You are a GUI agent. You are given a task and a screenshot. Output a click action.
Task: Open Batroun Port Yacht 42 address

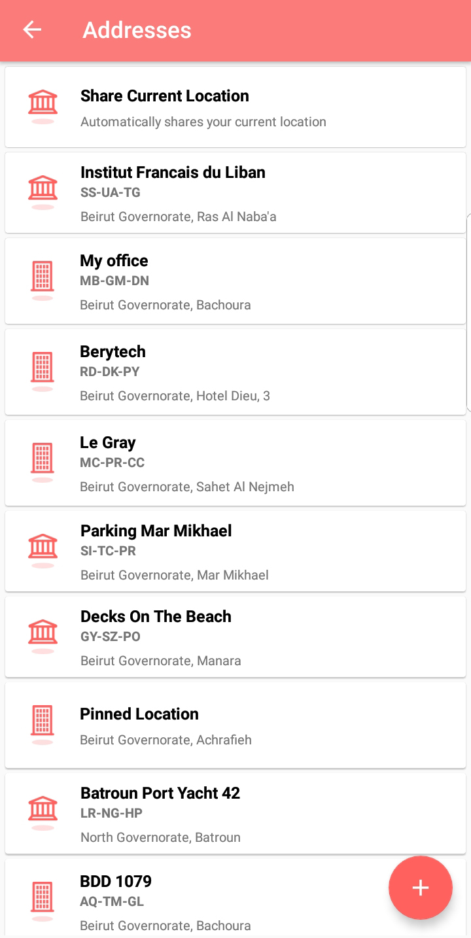point(160,793)
